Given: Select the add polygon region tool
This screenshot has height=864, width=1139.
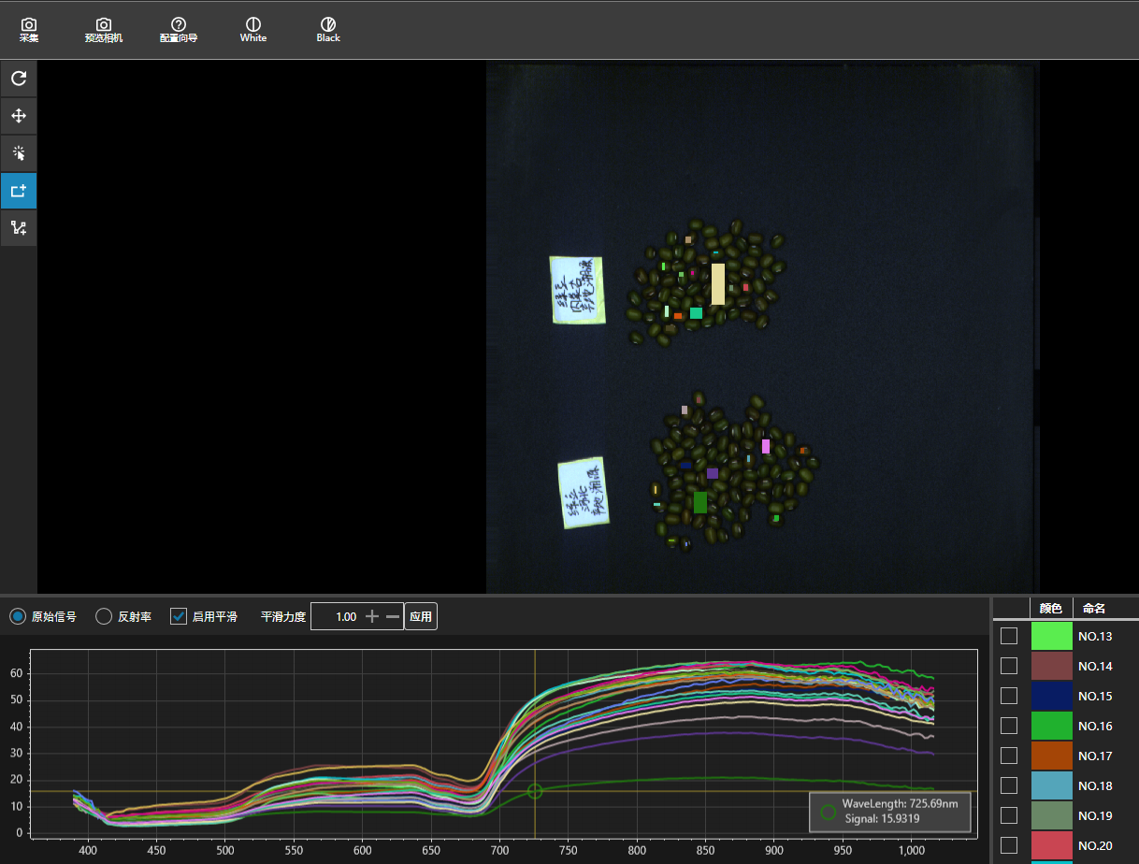Looking at the screenshot, I should coord(19,227).
